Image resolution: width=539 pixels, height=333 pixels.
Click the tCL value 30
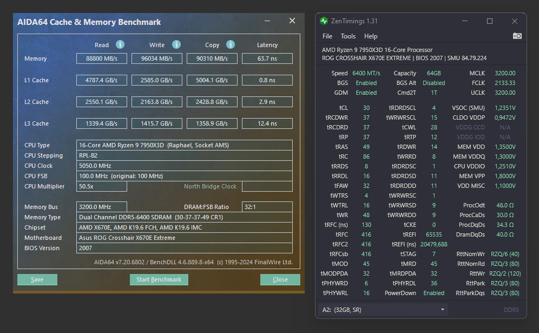tap(366, 108)
